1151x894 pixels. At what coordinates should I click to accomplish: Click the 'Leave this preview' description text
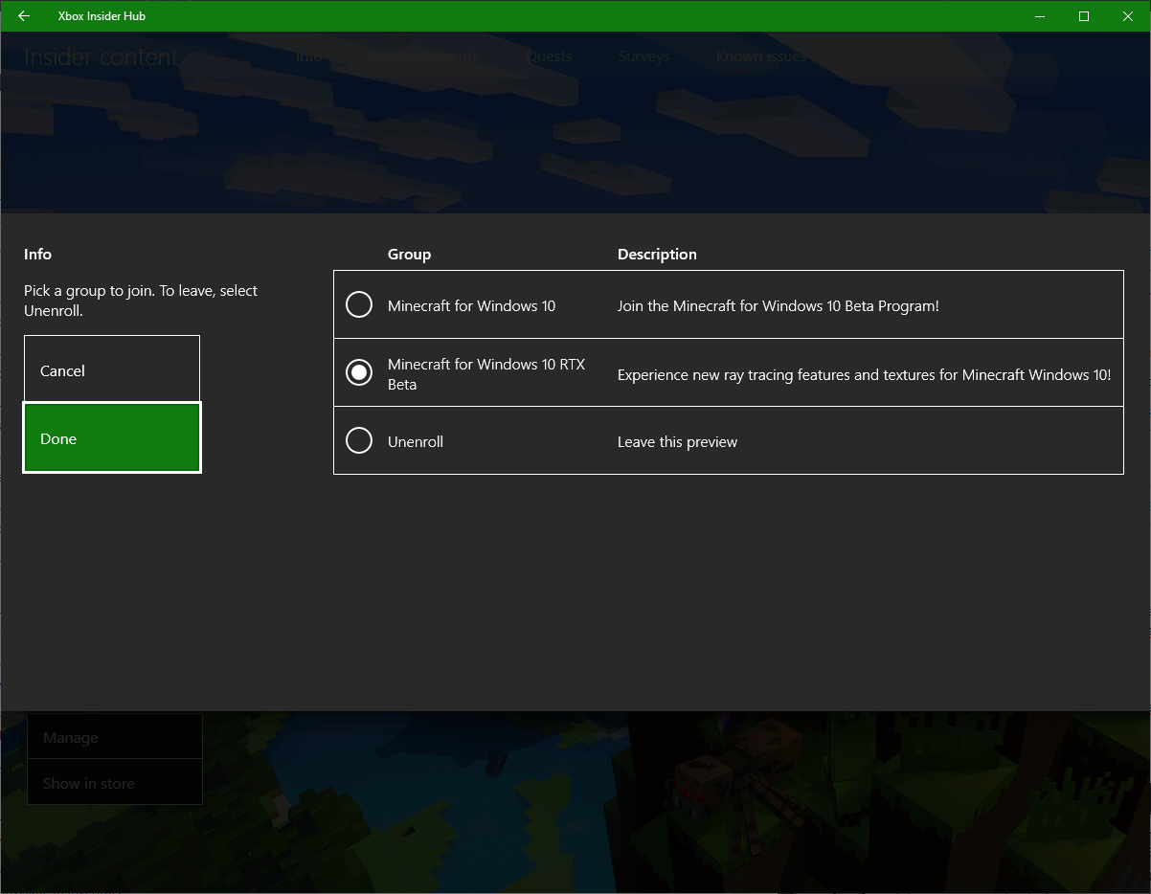coord(677,442)
